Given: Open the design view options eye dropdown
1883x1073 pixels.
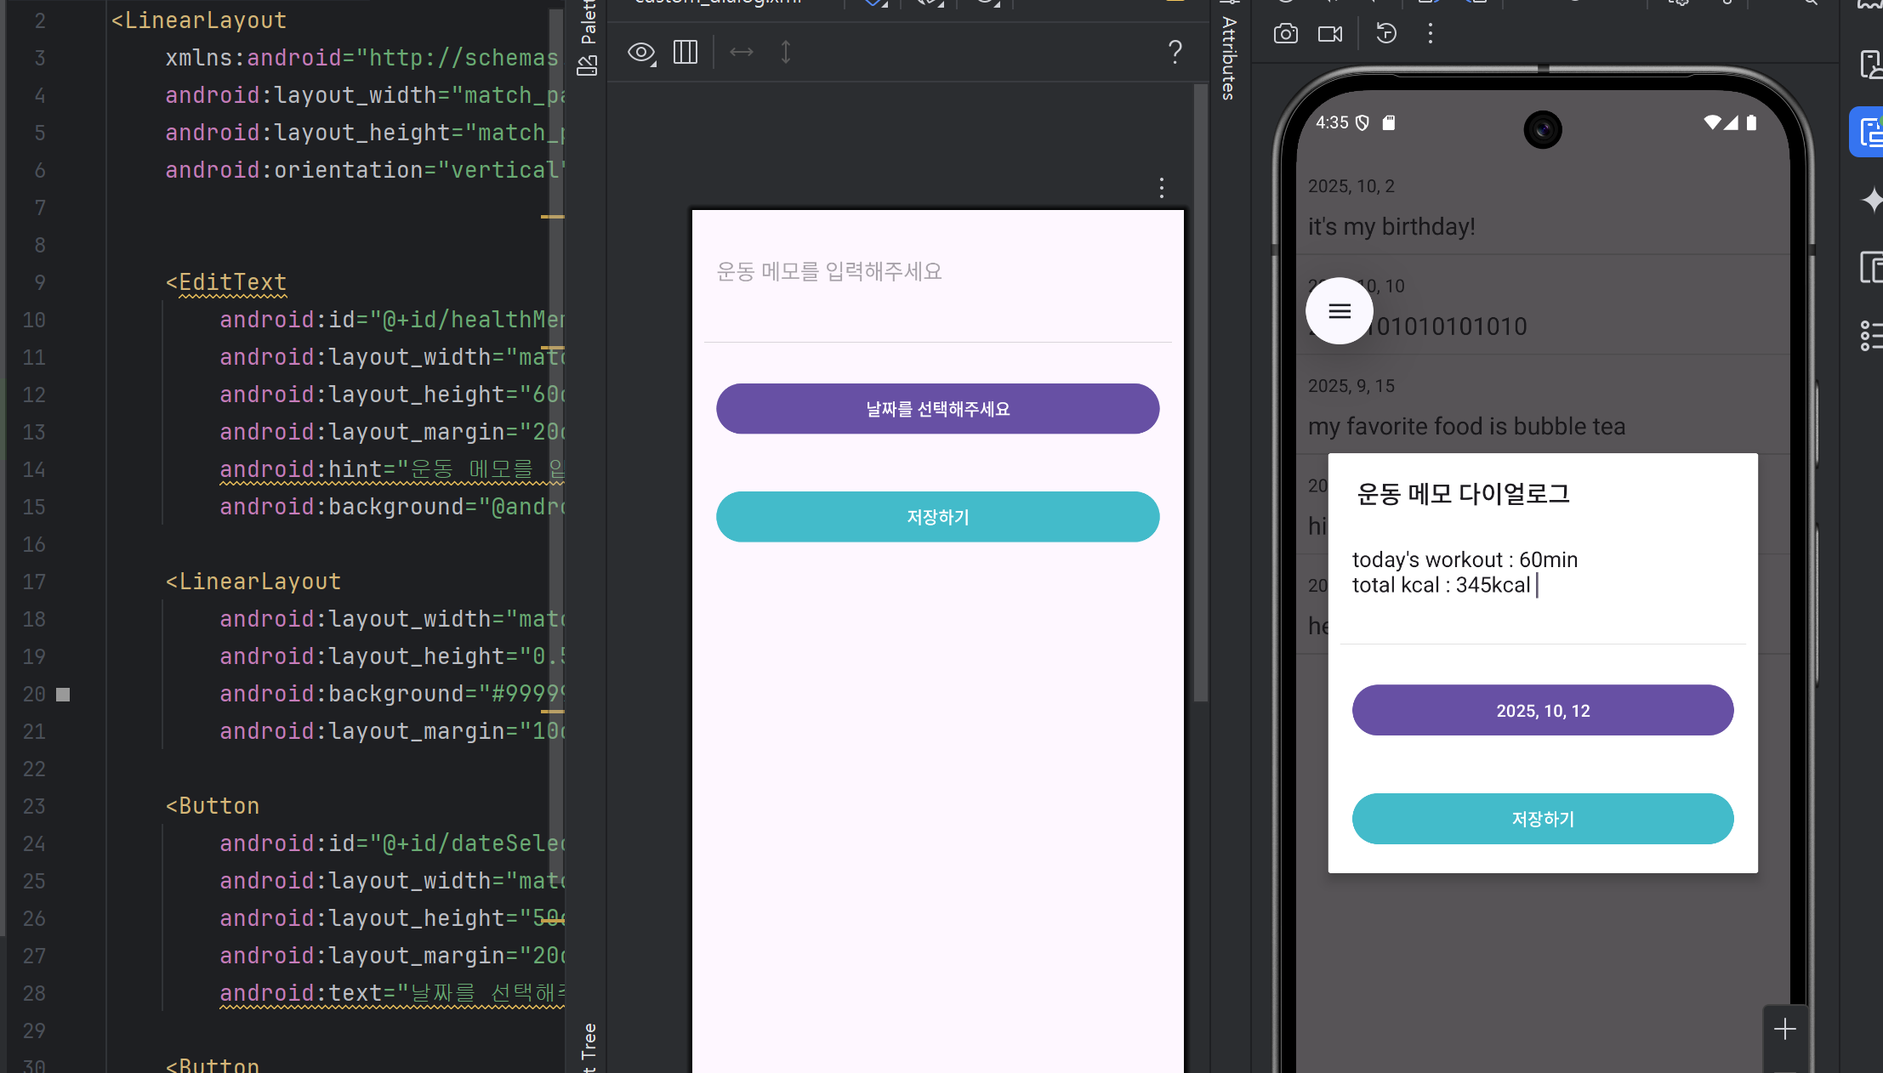Looking at the screenshot, I should point(641,53).
